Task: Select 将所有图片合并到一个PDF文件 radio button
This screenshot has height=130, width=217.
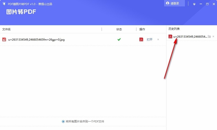Action: pos(63,121)
